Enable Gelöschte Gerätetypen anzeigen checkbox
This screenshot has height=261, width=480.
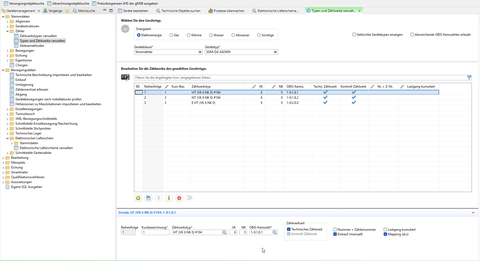[354, 35]
